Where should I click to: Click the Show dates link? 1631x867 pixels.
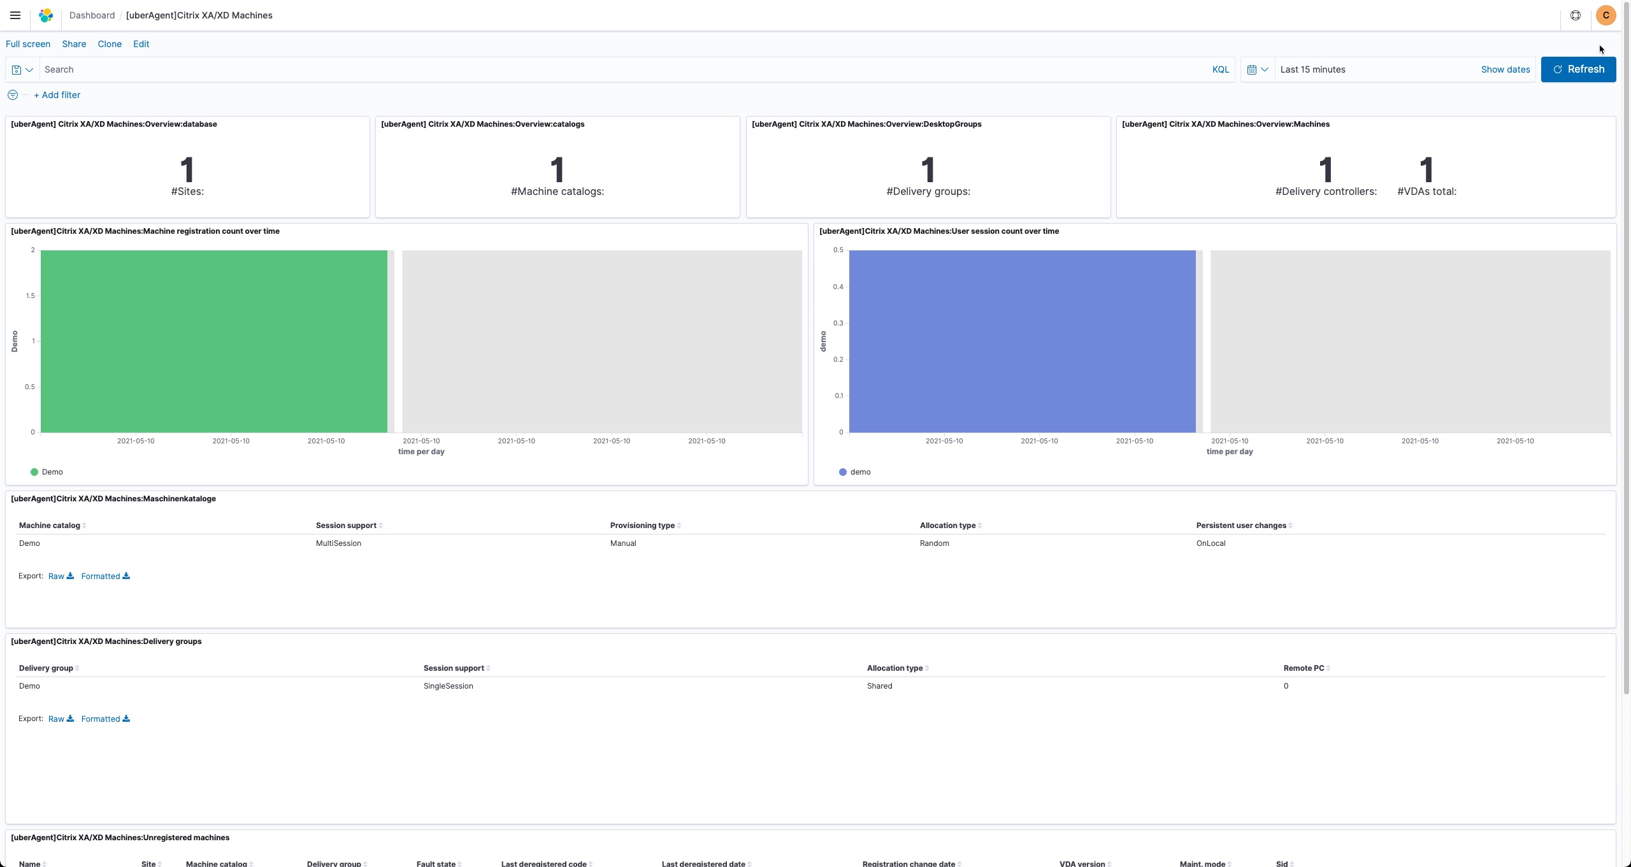click(x=1505, y=69)
